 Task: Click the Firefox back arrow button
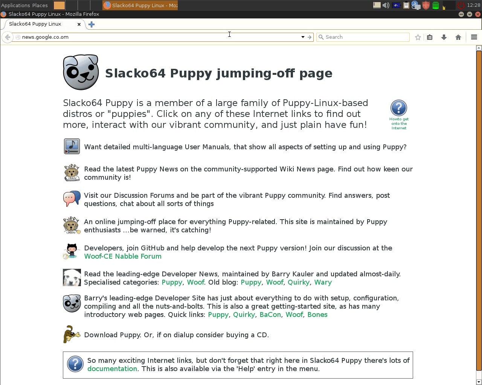pos(7,37)
